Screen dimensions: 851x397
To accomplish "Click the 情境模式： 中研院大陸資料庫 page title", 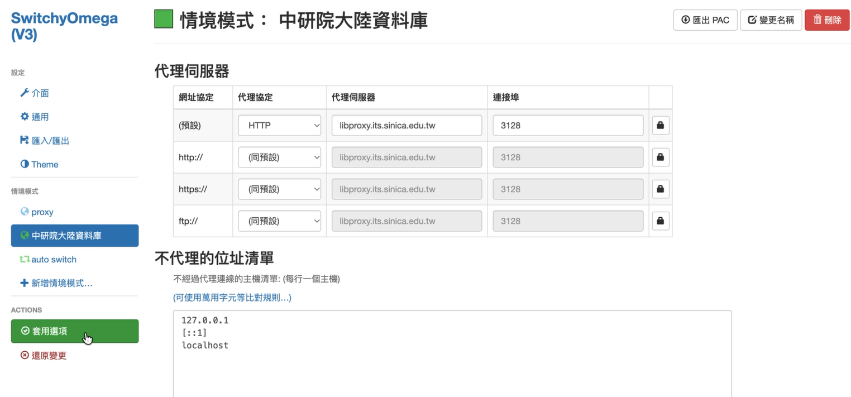I will (304, 21).
